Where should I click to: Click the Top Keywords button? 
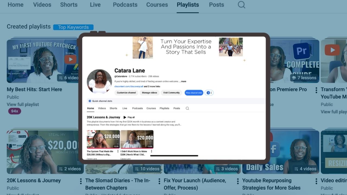(x=73, y=27)
